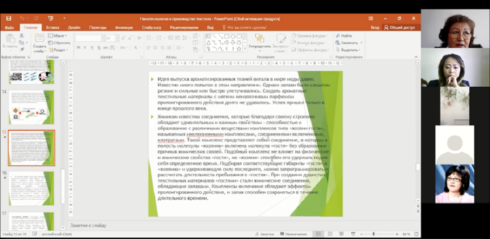Start slideshow from status bar icon
This screenshot has height=239, width=490.
point(353,234)
